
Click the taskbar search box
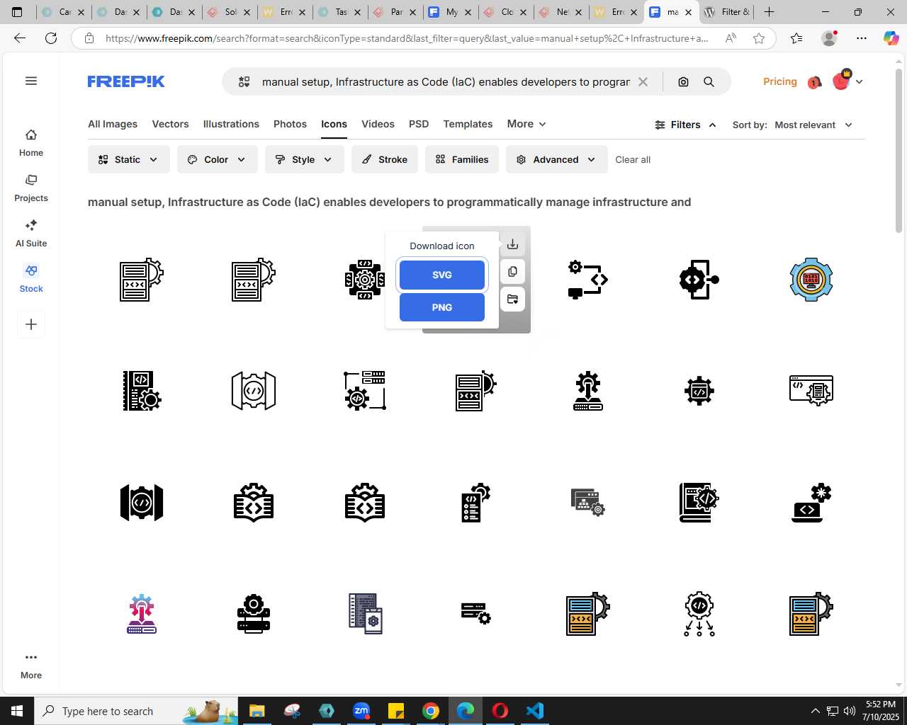[136, 711]
